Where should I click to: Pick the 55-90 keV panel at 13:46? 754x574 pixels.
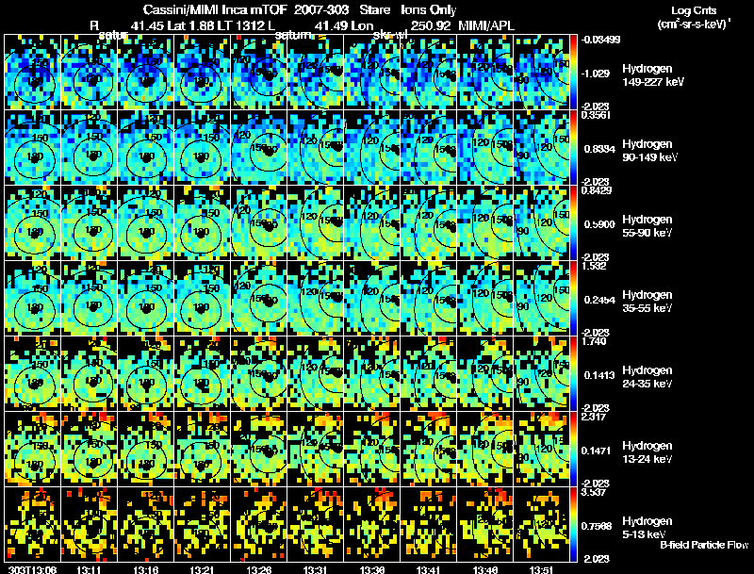click(484, 223)
